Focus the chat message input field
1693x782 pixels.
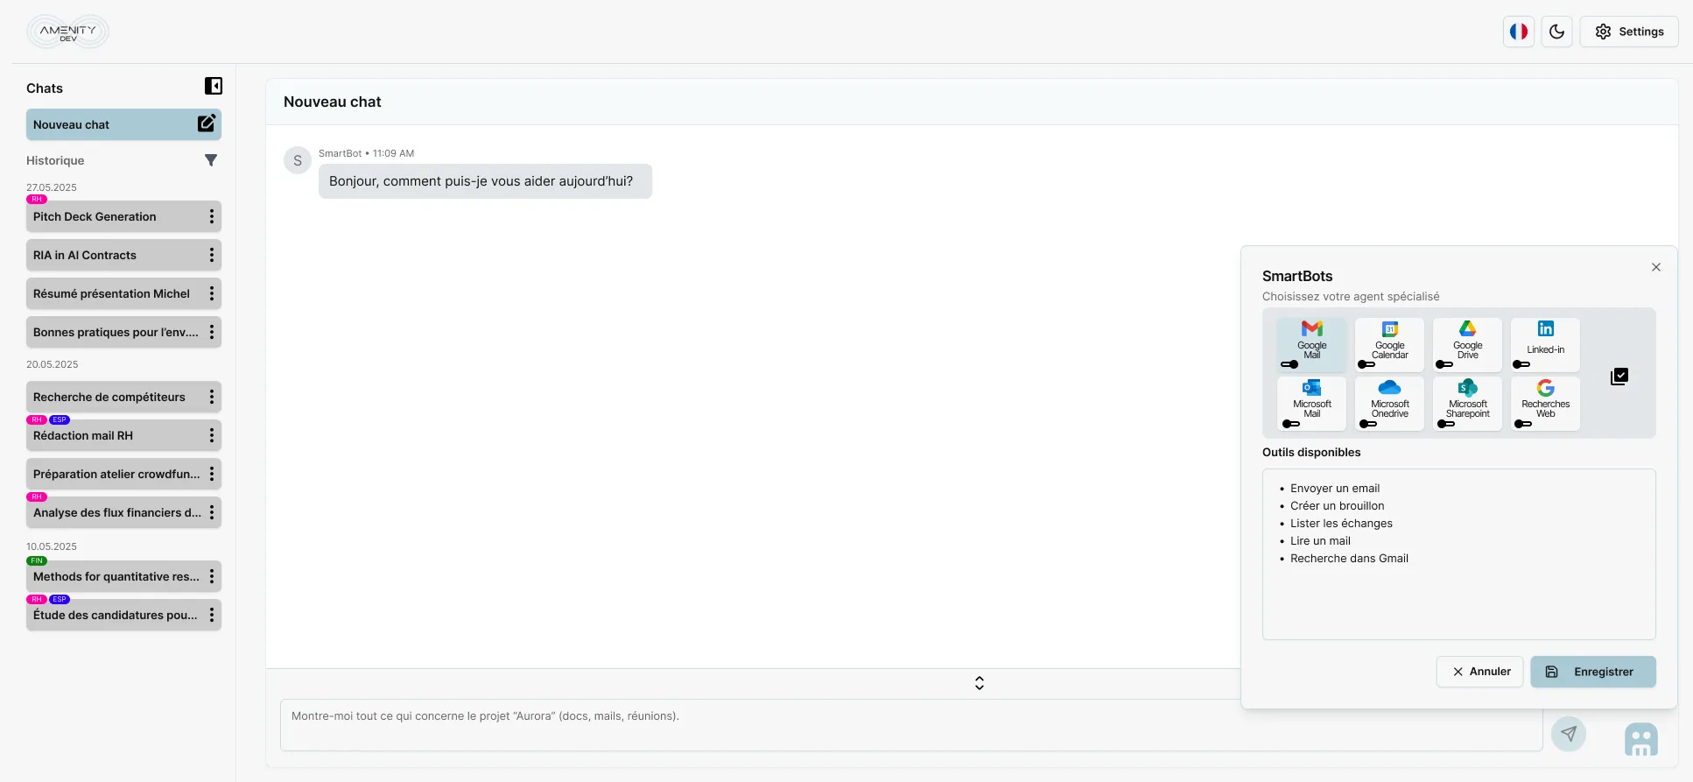click(910, 725)
